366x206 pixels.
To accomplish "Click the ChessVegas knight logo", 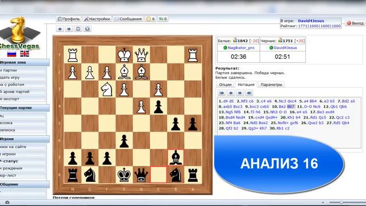I will coord(19,30).
